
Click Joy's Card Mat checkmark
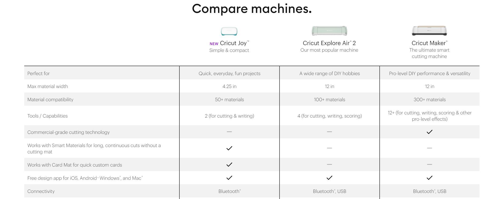(229, 164)
